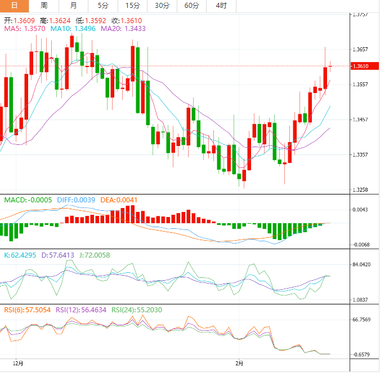Click the -0.0068 MACD axis label
Viewport: 380px width, 376px height.
click(x=361, y=245)
